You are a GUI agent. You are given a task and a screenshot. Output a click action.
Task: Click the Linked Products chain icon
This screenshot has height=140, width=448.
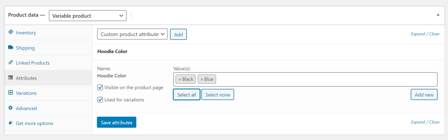(x=10, y=63)
